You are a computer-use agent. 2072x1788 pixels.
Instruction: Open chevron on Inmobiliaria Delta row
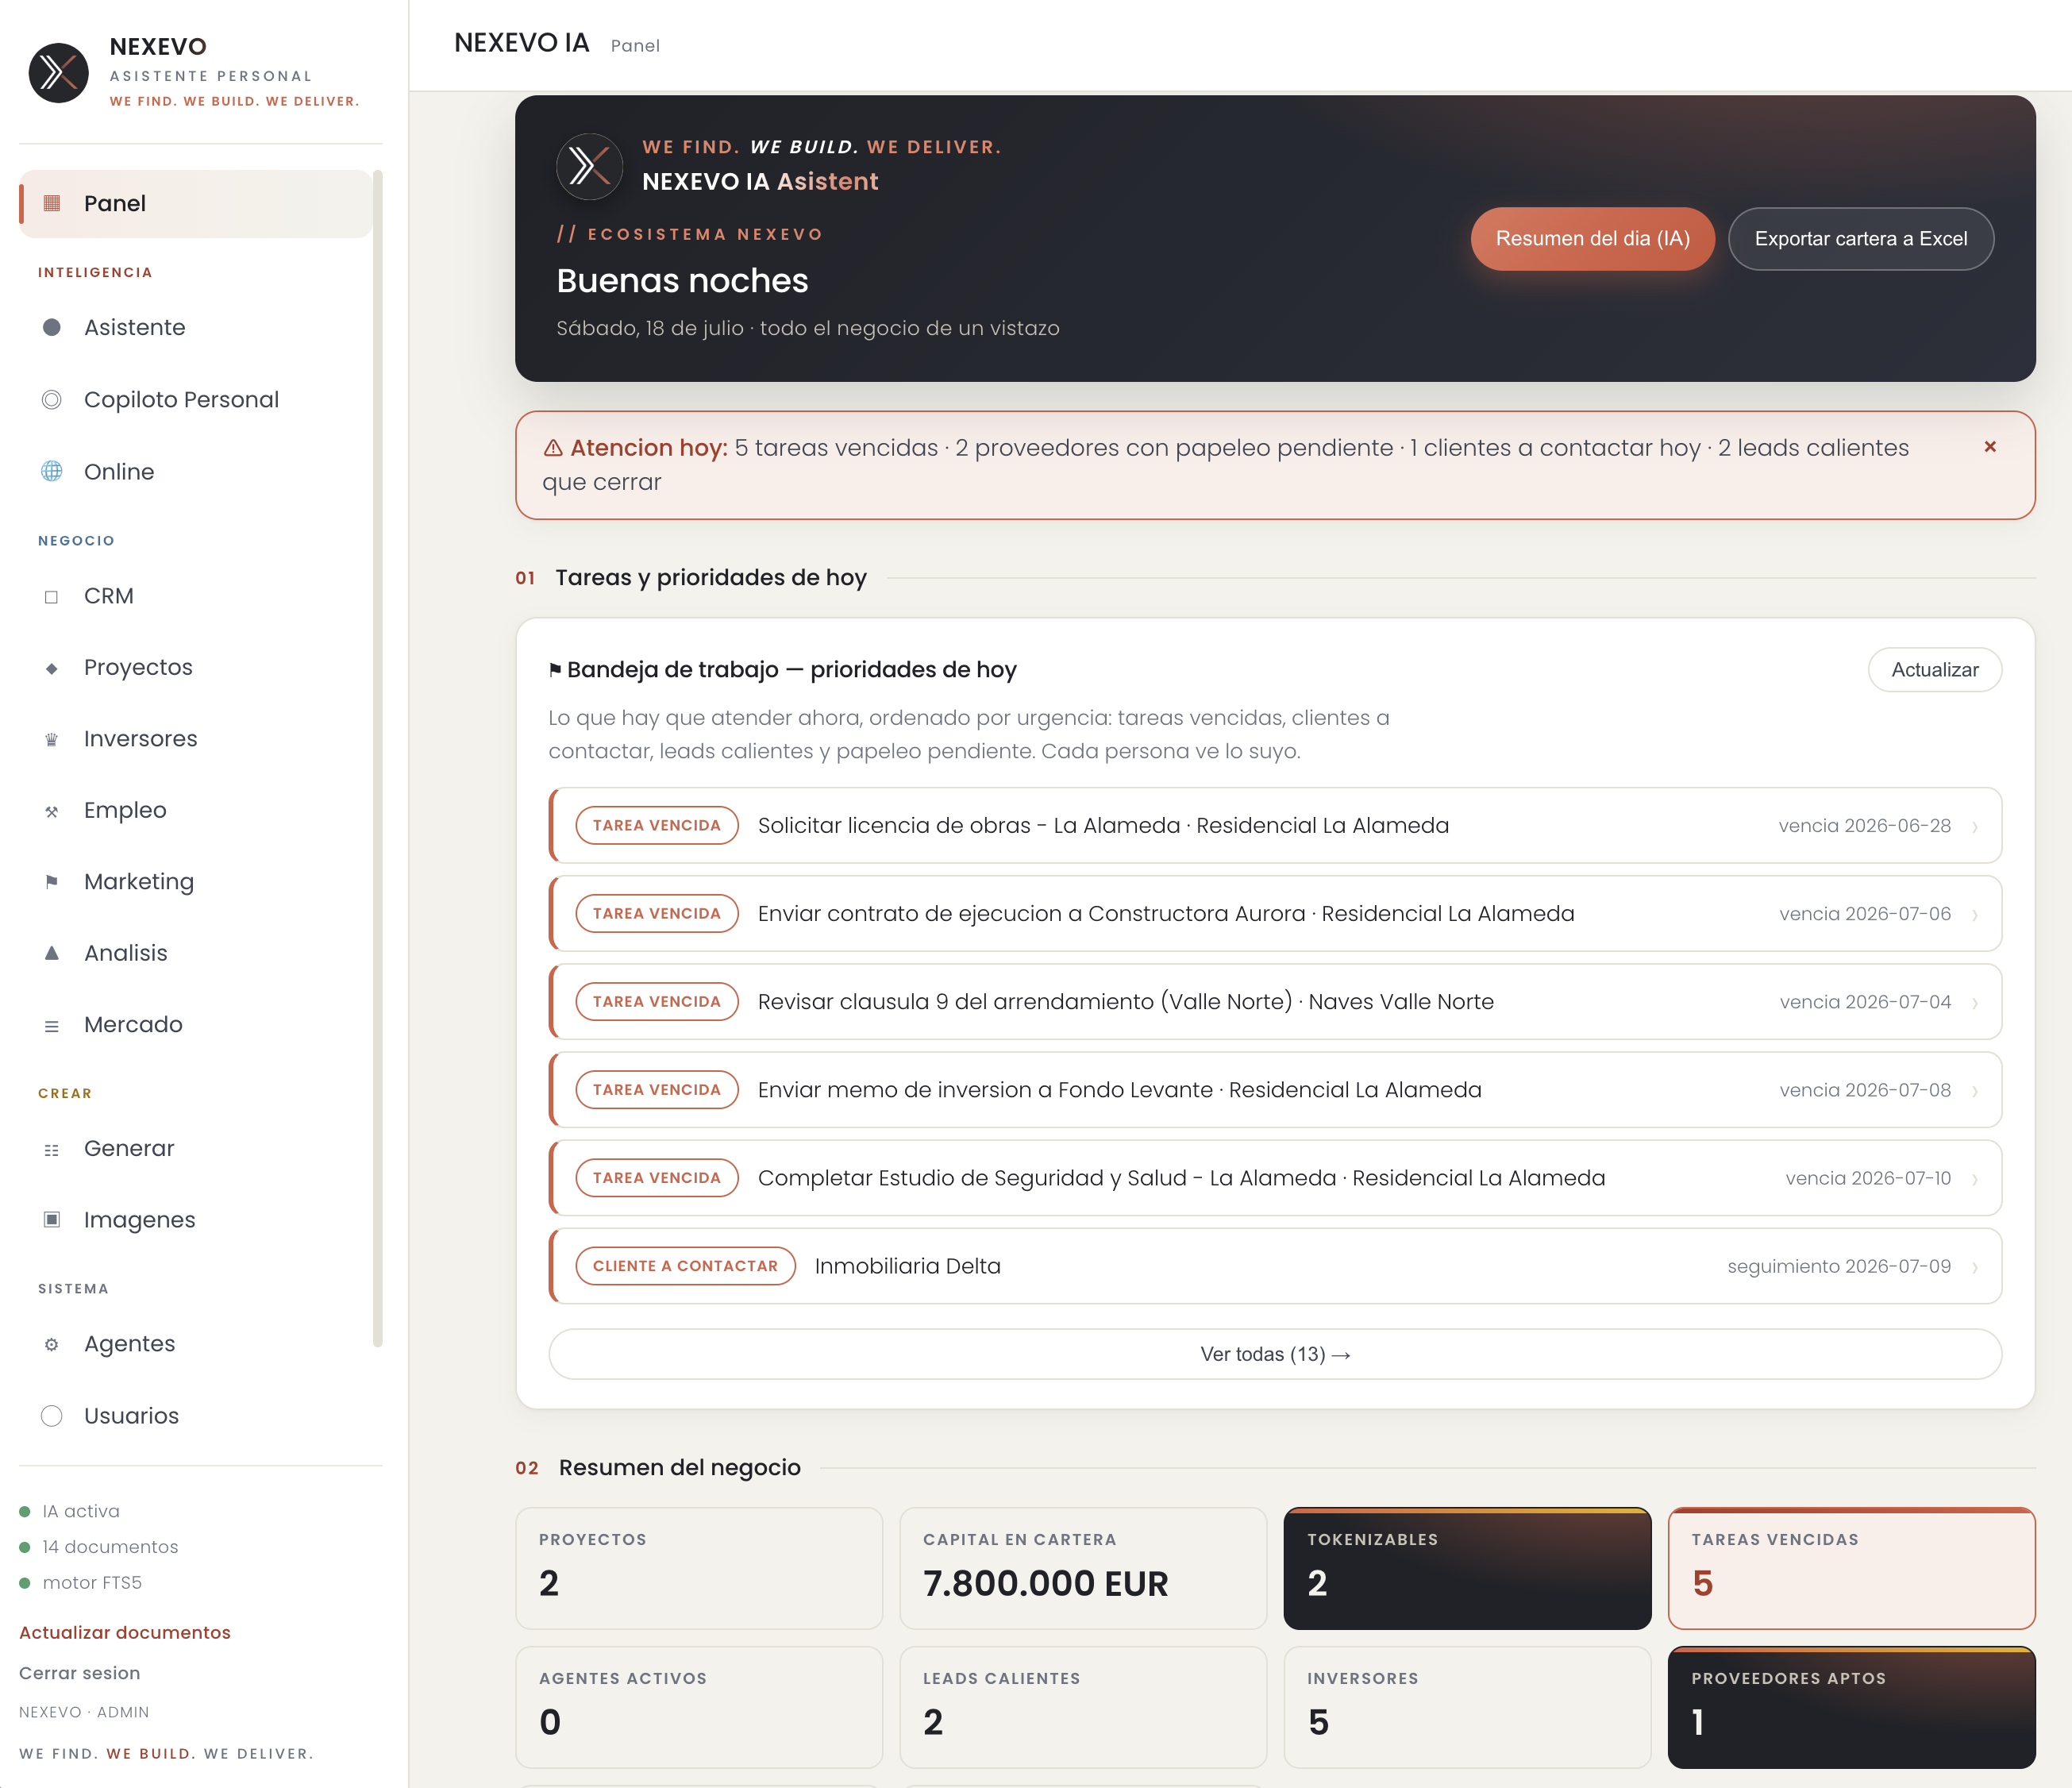point(1975,1267)
